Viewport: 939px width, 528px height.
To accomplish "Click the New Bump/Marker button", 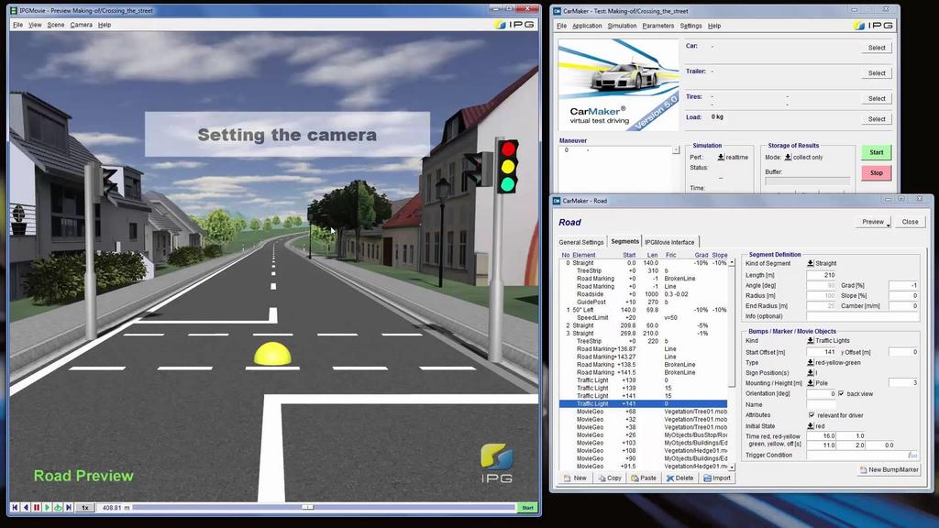I will (x=889, y=469).
